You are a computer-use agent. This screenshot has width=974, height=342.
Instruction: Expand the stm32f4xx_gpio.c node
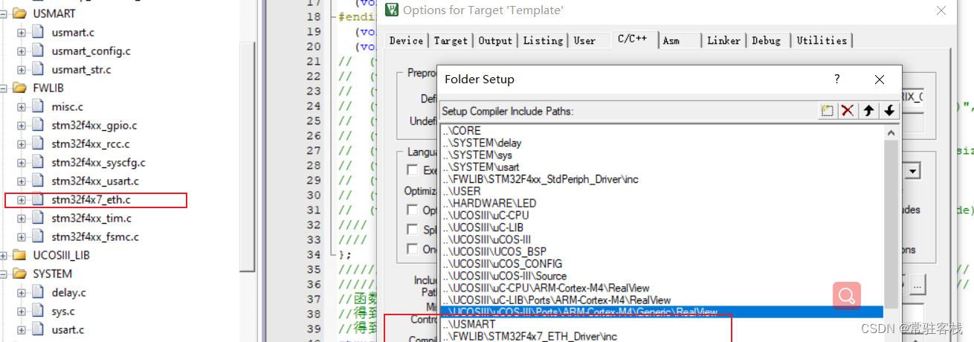pyautogui.click(x=21, y=126)
